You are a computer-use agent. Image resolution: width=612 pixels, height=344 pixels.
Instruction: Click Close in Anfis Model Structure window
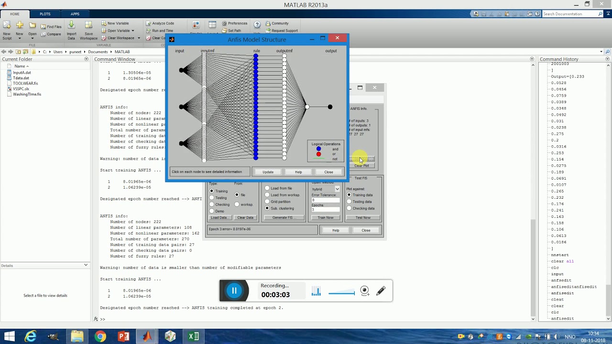(328, 172)
